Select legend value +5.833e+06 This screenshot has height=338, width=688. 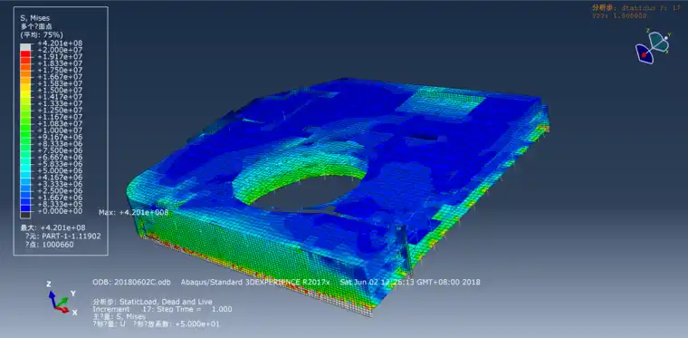pos(60,164)
